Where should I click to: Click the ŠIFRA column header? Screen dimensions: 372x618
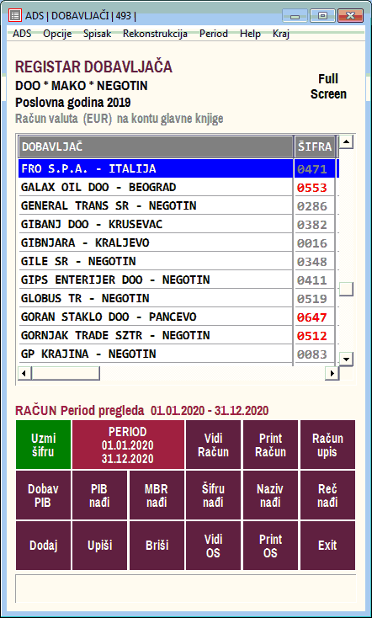[315, 147]
